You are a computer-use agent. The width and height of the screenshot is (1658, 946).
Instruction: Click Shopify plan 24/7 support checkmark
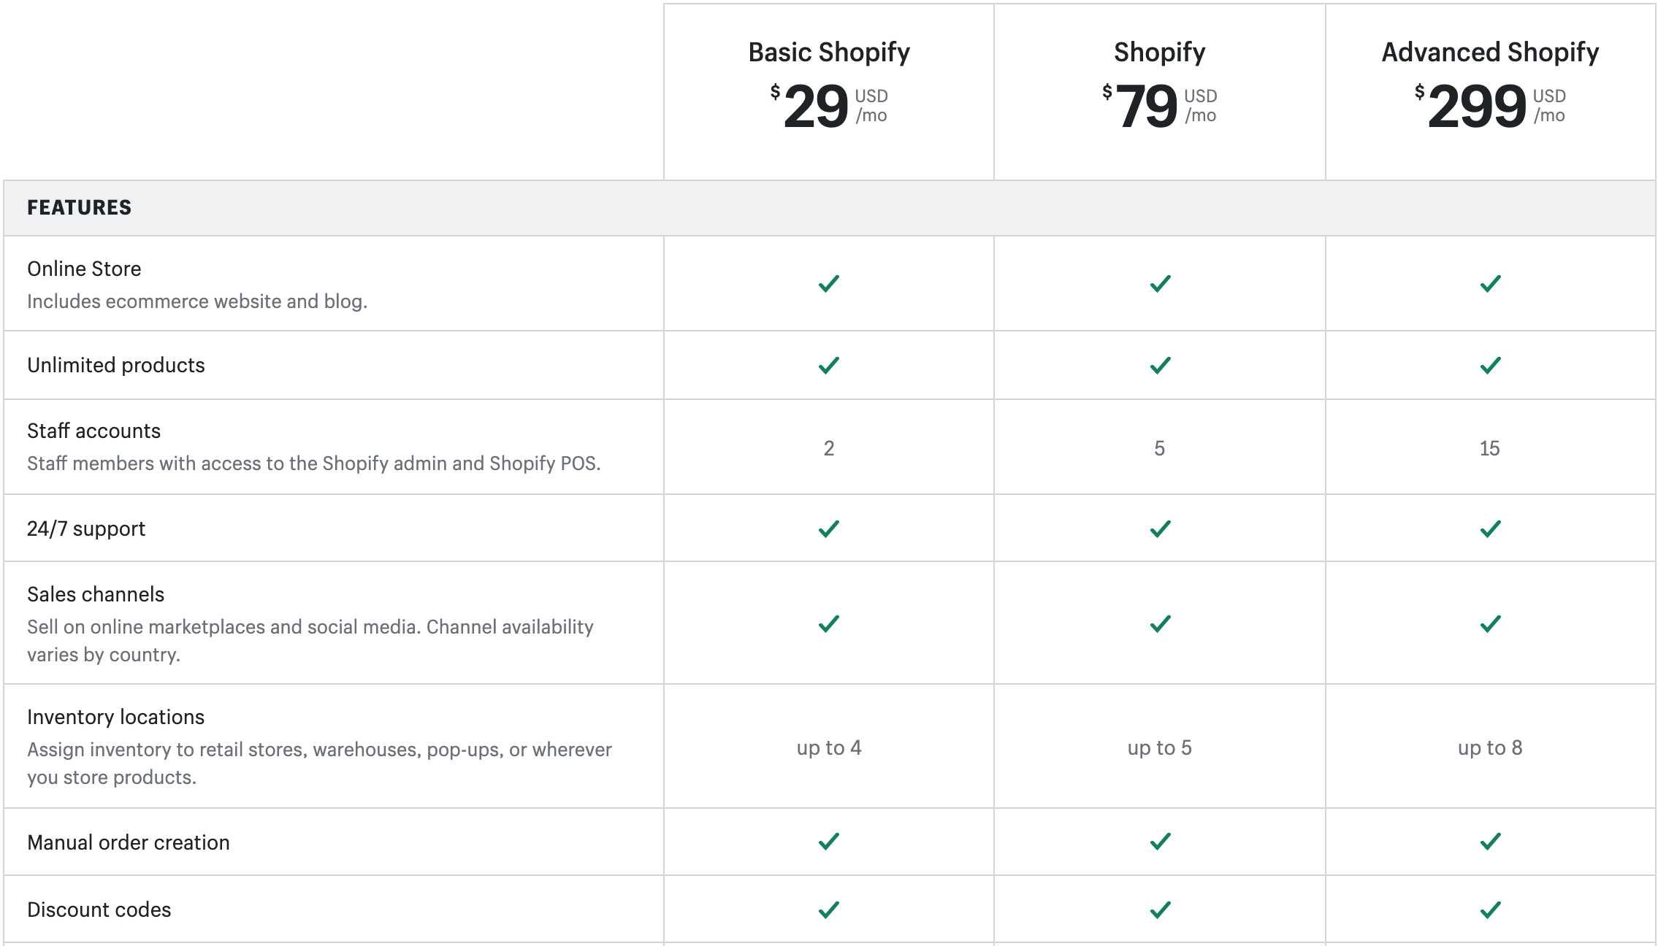coord(1161,529)
